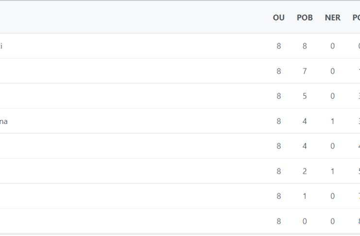Screen dimensions: 360x236
Task: Click the OU value 8 in the first row
Action: 278,46
